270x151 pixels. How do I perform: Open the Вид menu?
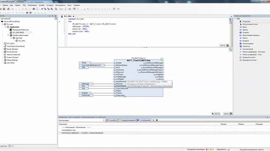11,5
